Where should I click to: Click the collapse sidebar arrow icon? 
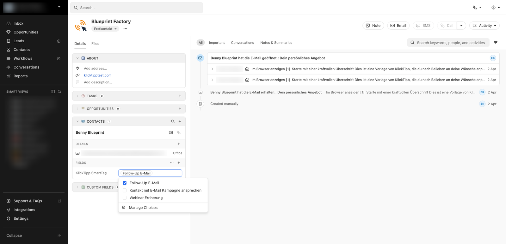click(x=59, y=235)
